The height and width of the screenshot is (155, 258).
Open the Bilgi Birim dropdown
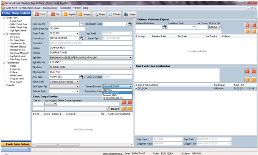pyautogui.click(x=131, y=67)
